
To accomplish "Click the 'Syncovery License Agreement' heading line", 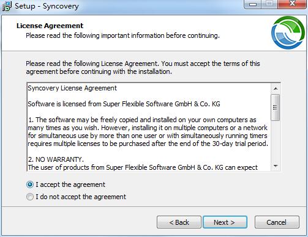I will 72,88.
